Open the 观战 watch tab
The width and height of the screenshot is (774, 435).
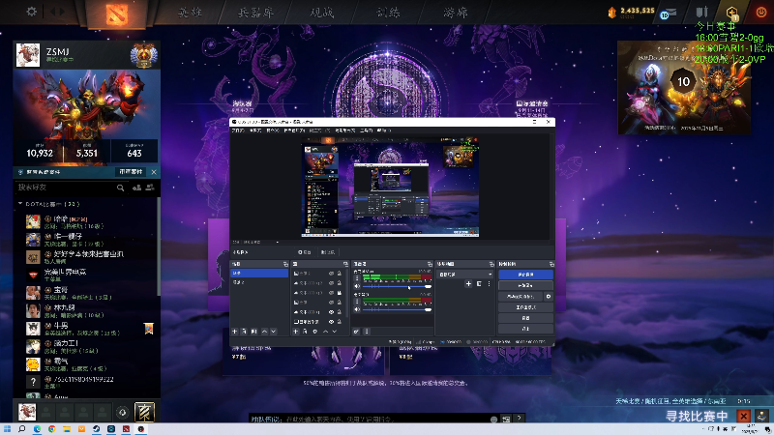322,13
